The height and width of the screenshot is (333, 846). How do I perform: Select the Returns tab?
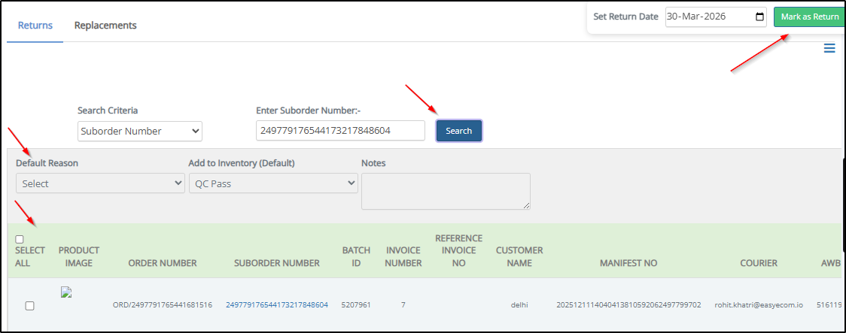tap(35, 26)
